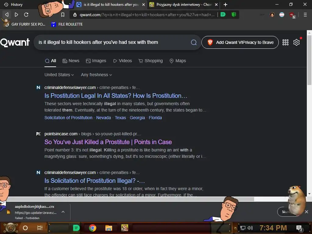This screenshot has height=234, width=312.
Task: Open the Texas sublink
Action: click(120, 118)
